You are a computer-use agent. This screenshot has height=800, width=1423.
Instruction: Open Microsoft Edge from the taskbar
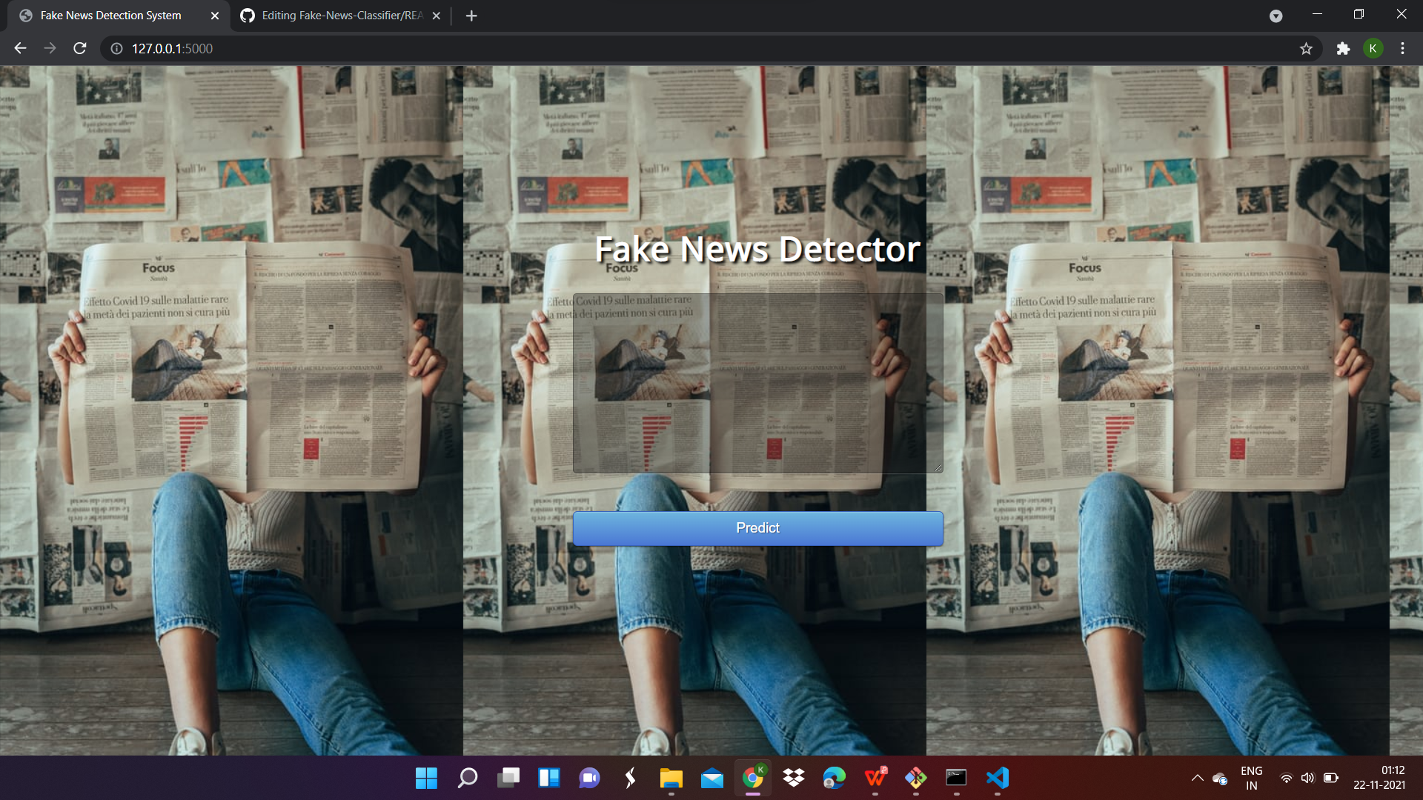coord(833,779)
